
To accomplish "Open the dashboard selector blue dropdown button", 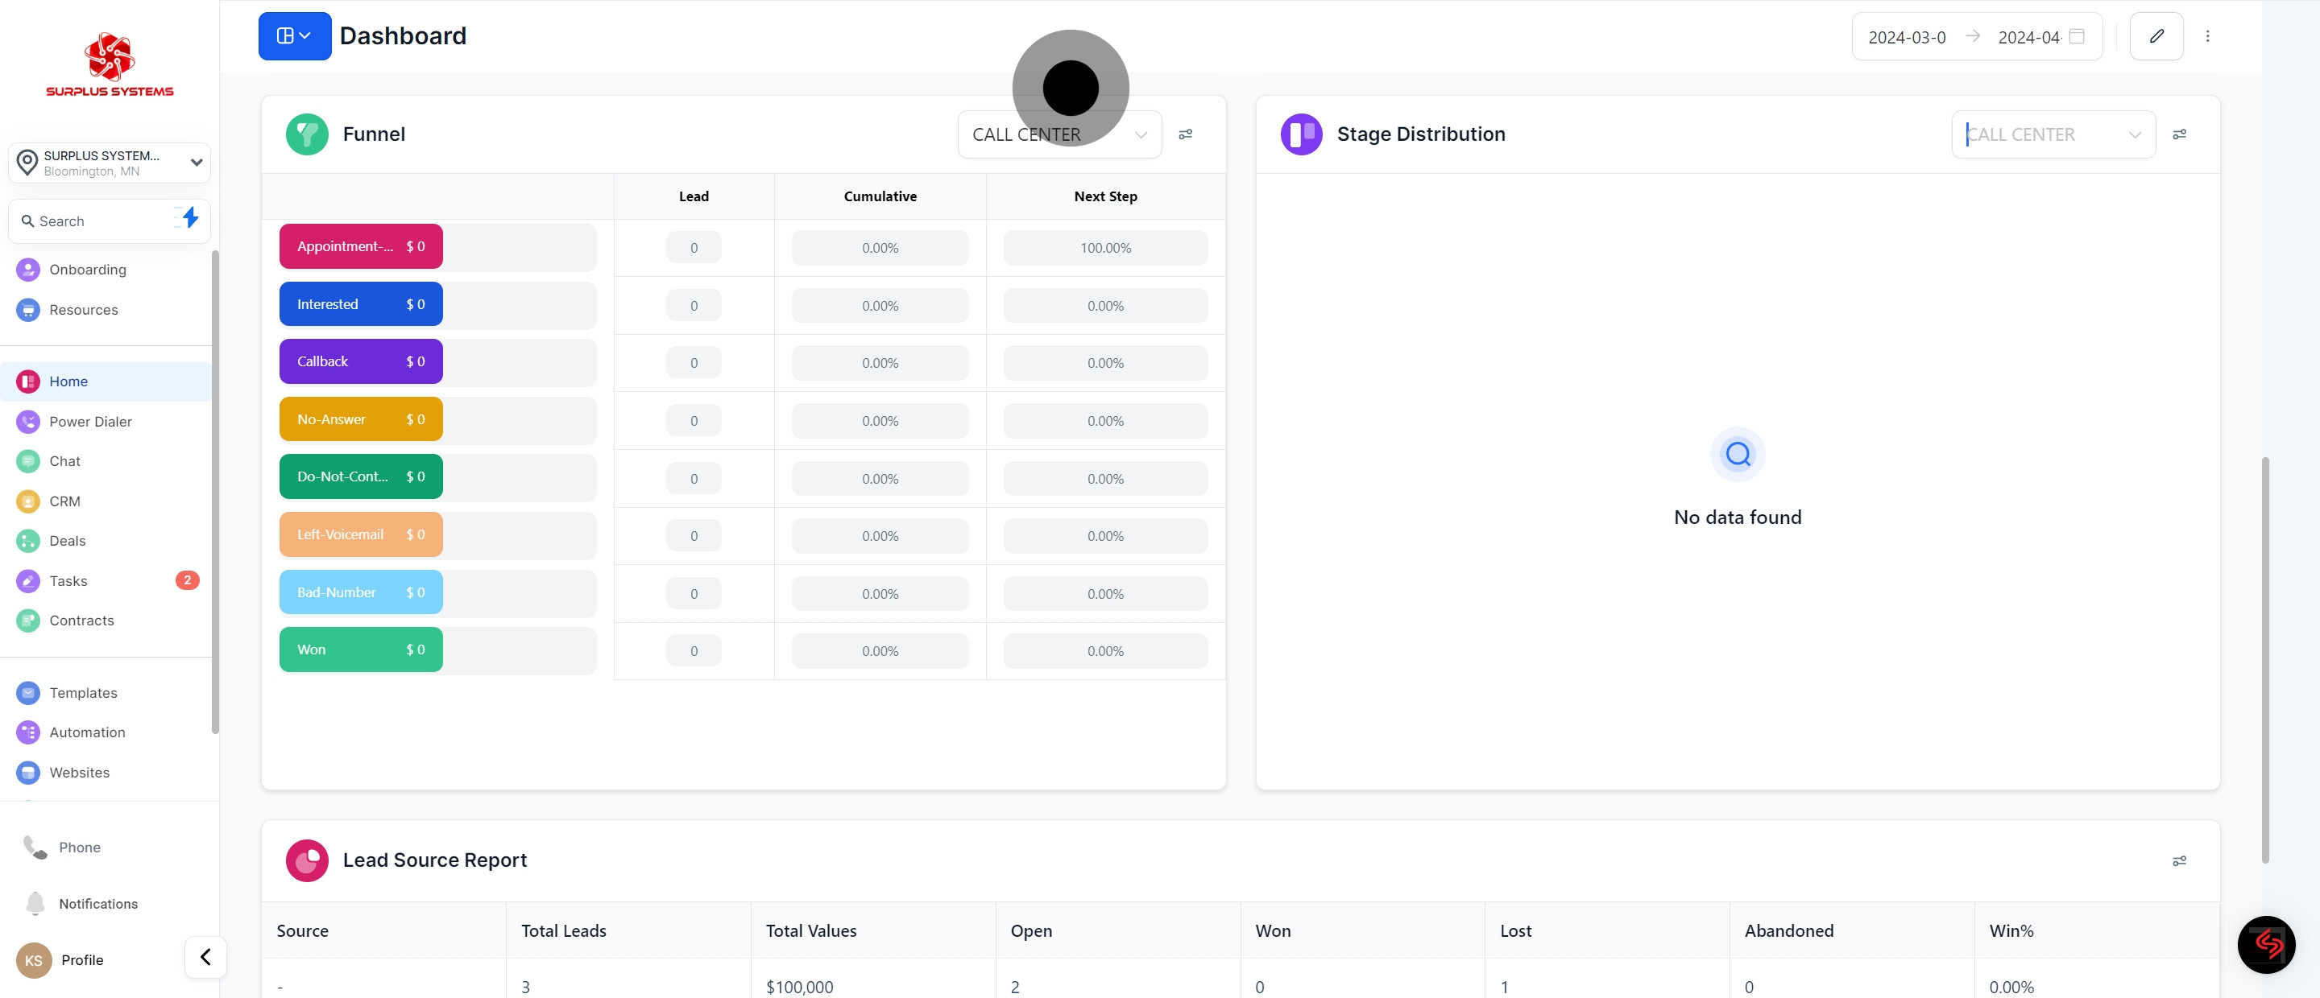I will click(x=295, y=36).
